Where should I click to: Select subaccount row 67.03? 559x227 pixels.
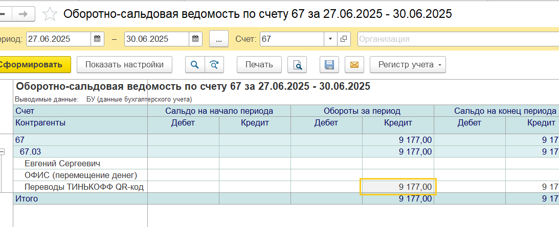point(80,152)
